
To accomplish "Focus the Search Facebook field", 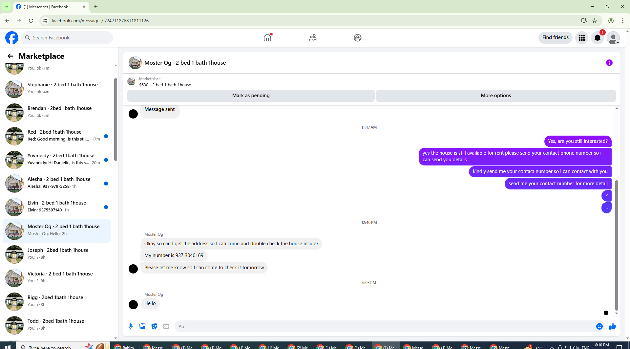I will coord(67,38).
